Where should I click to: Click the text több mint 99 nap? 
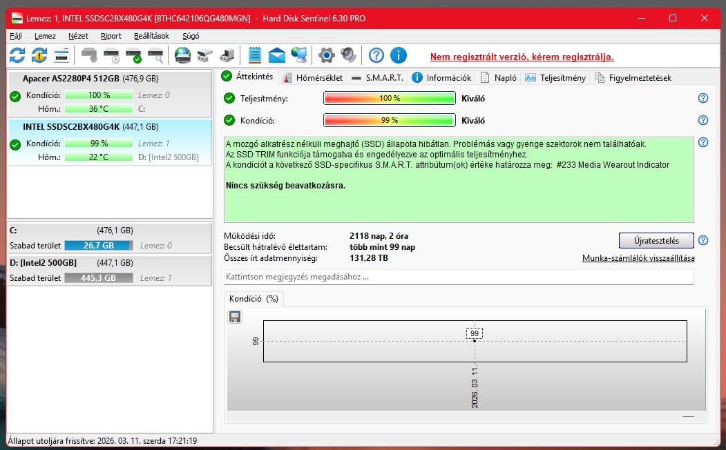click(383, 247)
